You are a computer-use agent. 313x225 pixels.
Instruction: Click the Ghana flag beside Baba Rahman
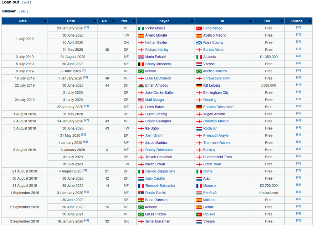click(141, 200)
